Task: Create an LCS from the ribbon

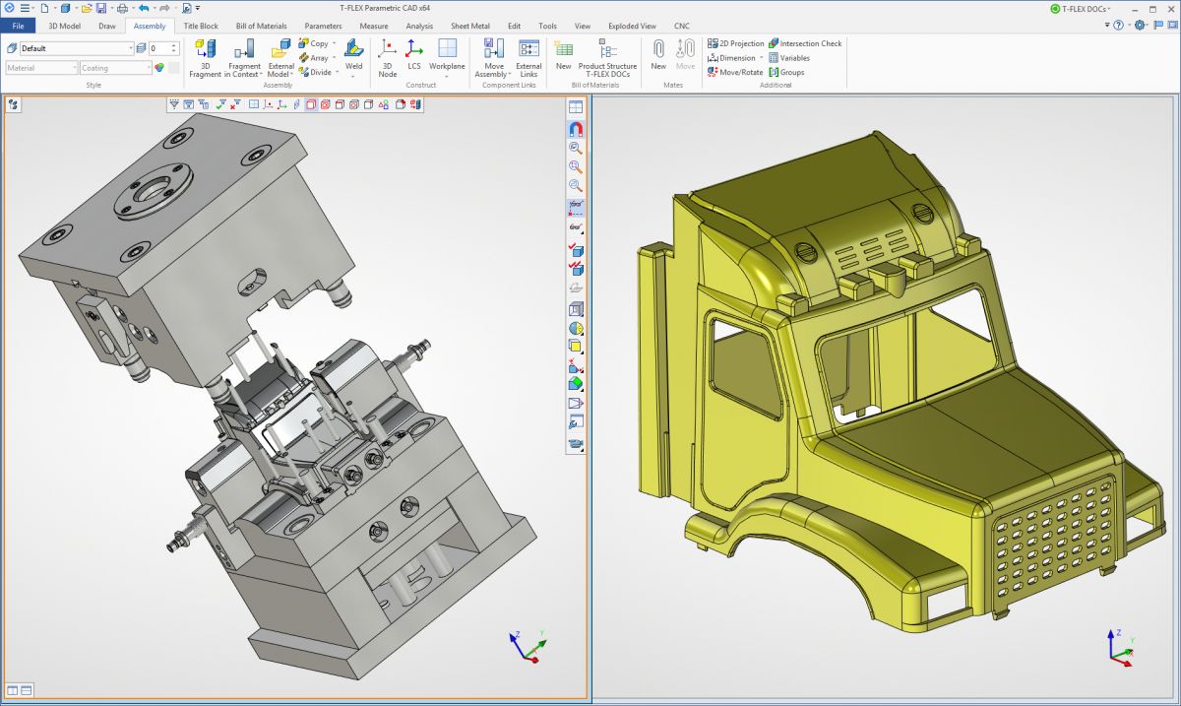Action: (414, 57)
